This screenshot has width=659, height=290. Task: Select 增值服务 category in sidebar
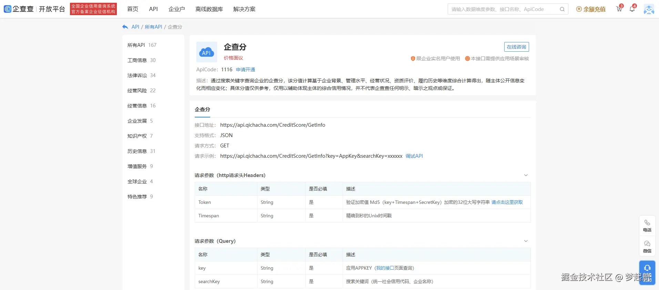[x=140, y=166]
